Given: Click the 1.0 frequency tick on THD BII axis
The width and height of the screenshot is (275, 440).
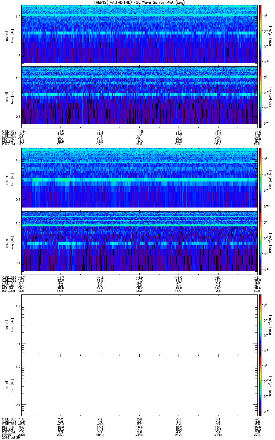Looking at the screenshot, I should [x=18, y=223].
